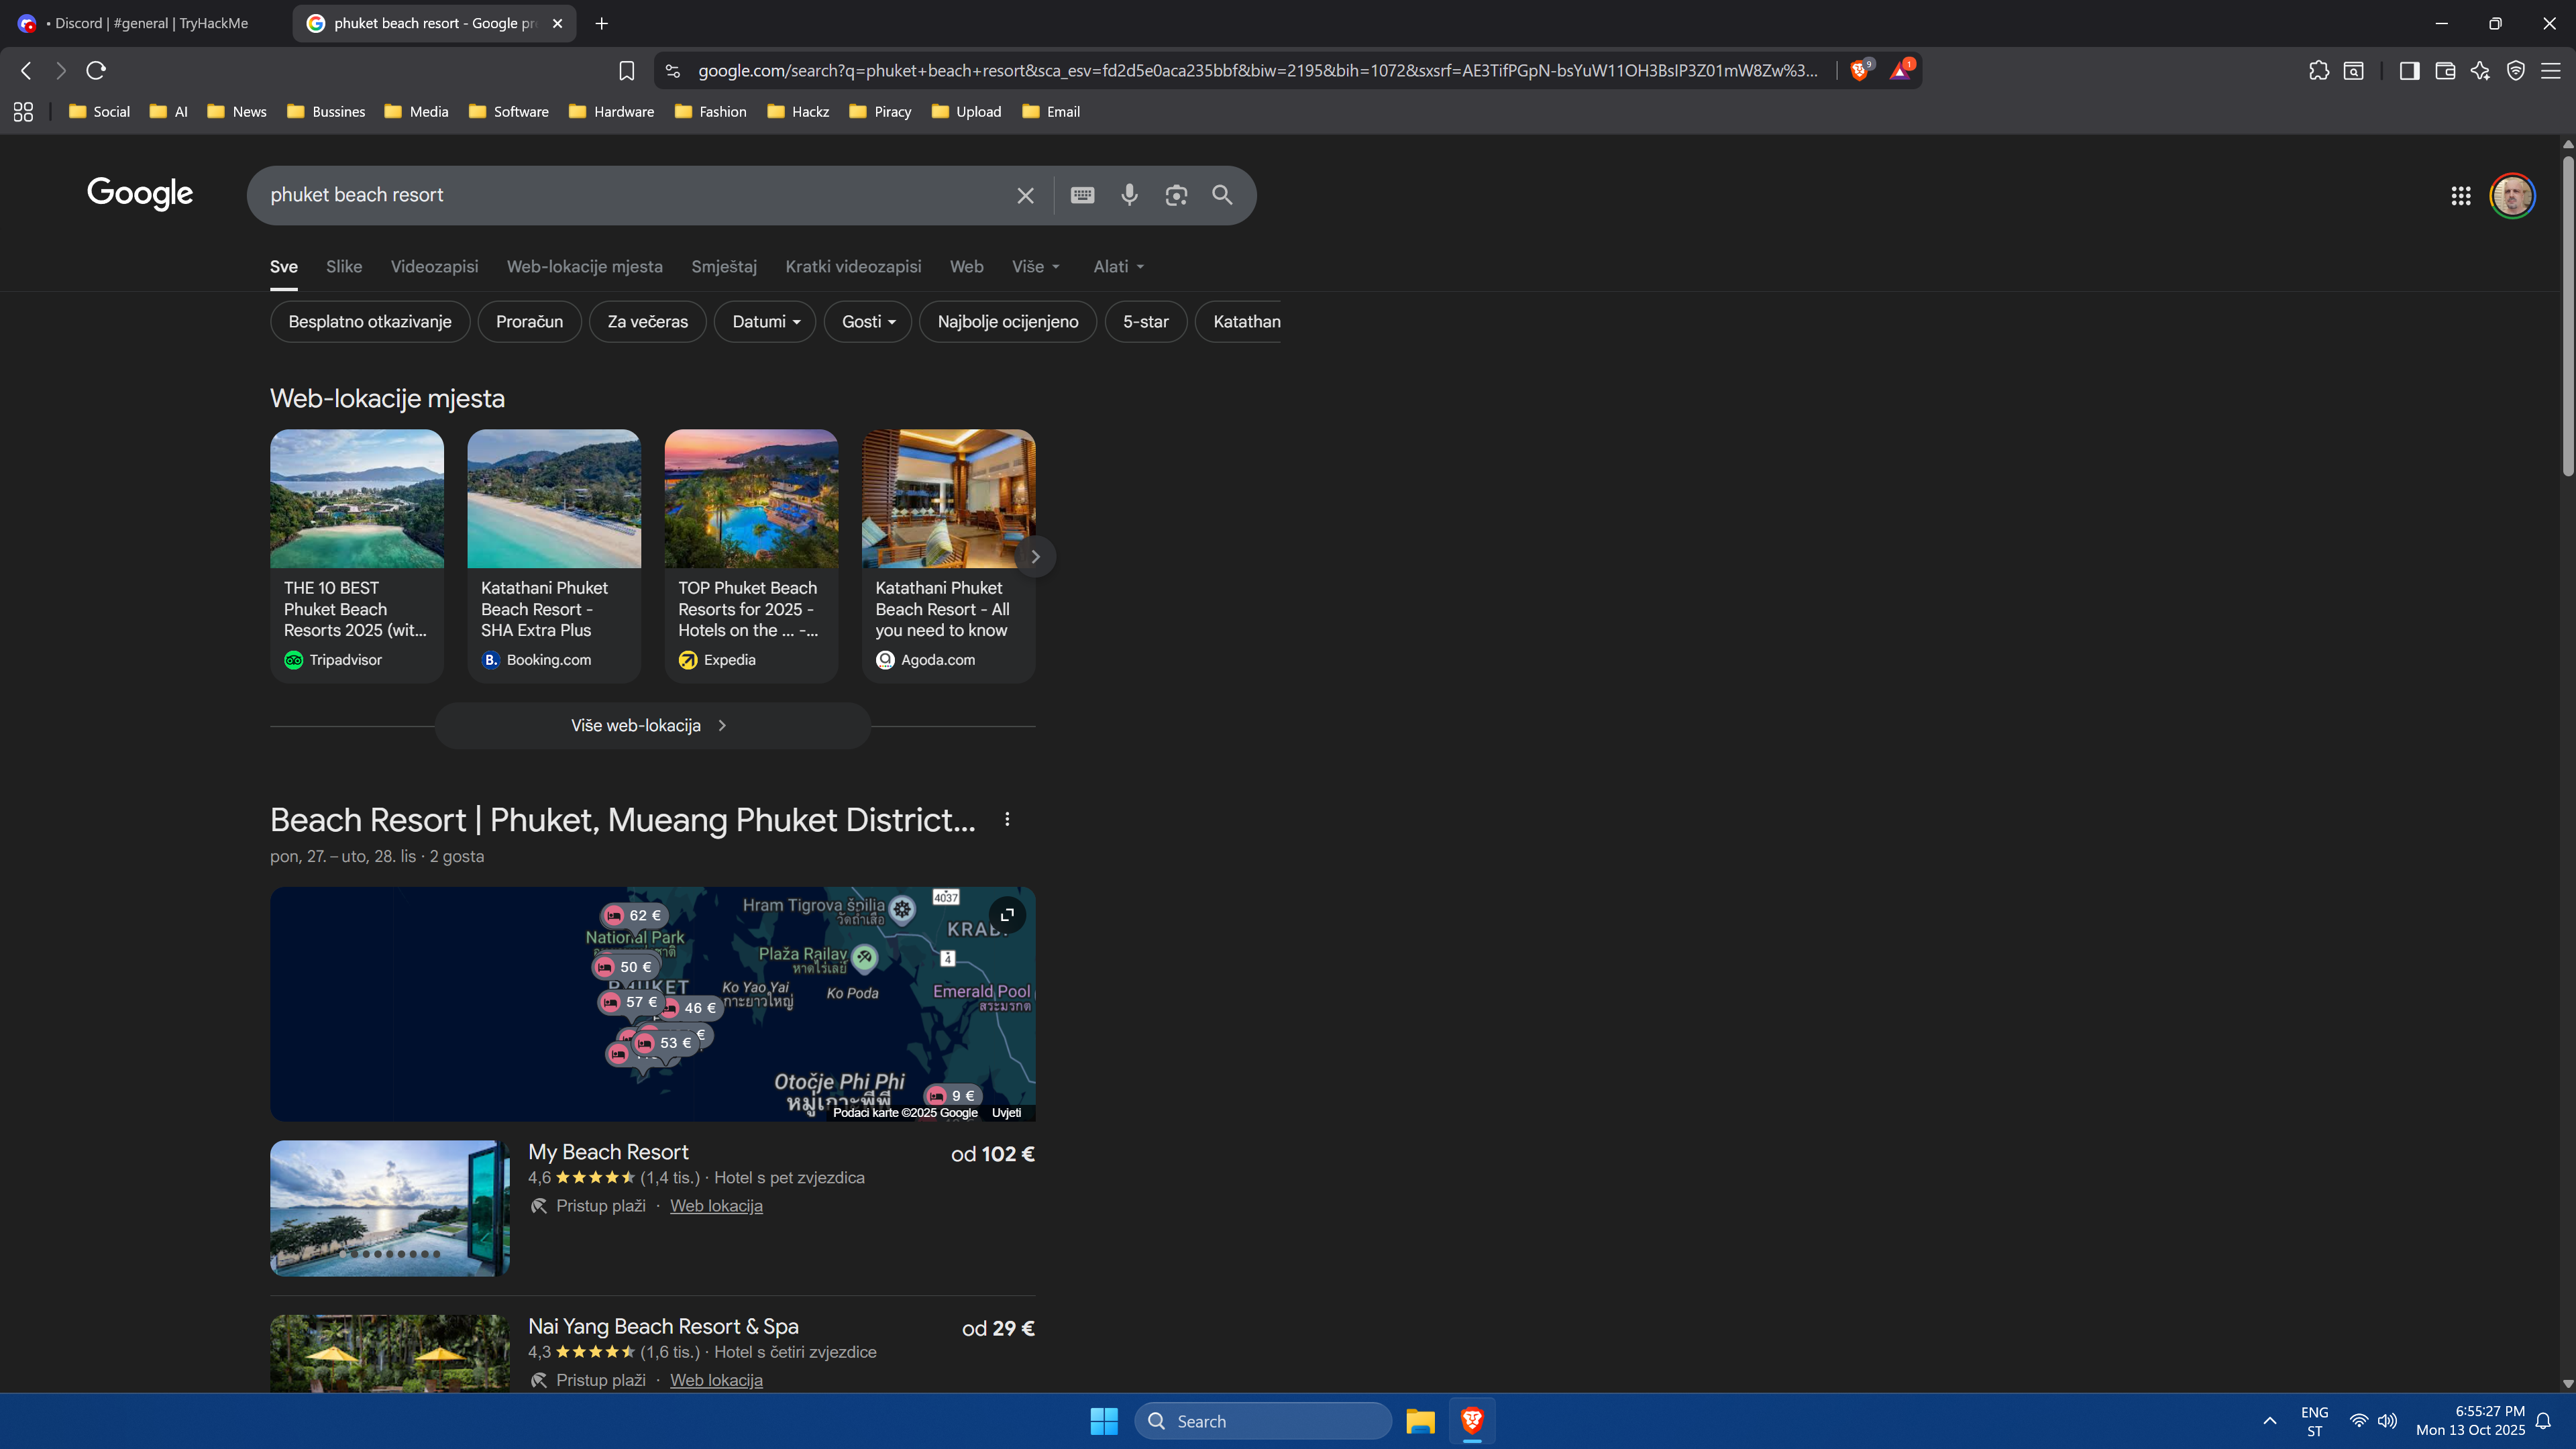Open Google Lens image search icon

pyautogui.click(x=1176, y=195)
